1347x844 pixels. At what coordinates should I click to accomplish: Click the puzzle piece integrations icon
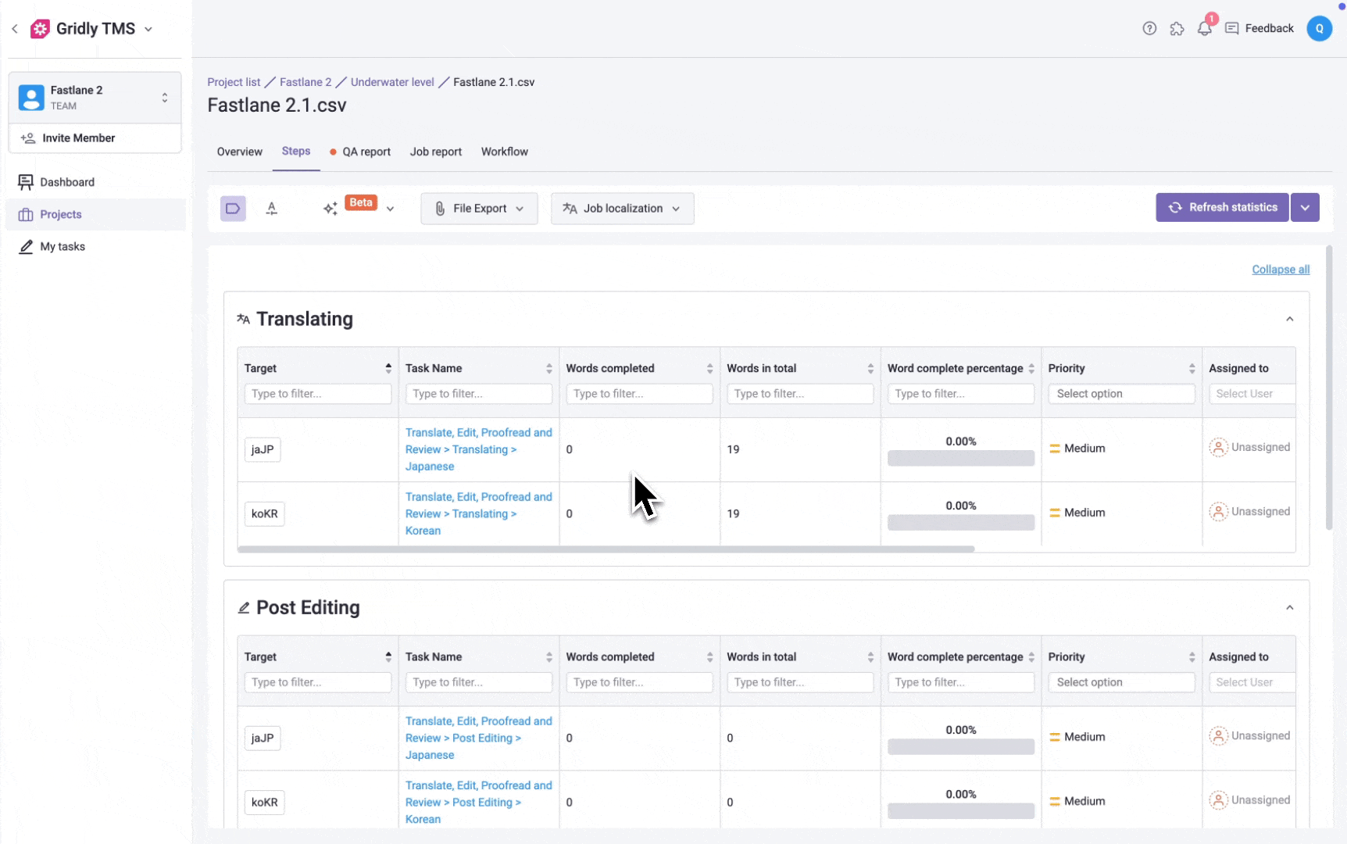point(1177,29)
